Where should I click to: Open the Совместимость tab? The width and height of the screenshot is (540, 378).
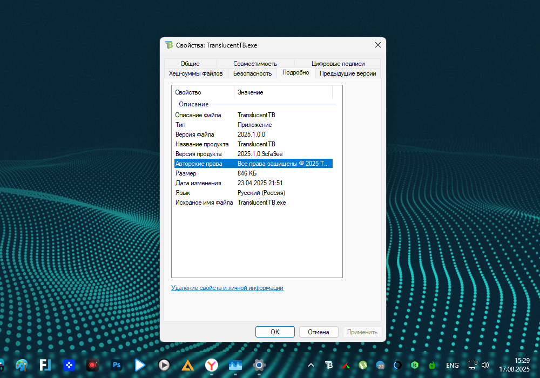(x=255, y=64)
